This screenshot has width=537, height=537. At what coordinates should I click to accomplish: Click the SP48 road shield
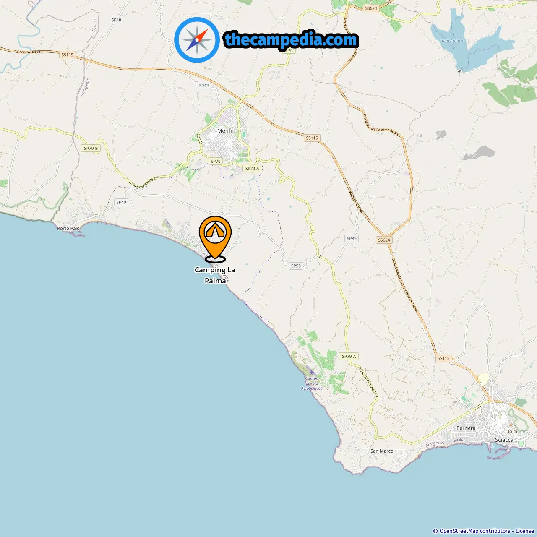pyautogui.click(x=116, y=20)
